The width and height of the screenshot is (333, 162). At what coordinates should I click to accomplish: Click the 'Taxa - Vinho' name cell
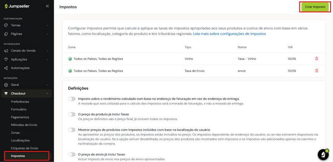click(x=247, y=59)
